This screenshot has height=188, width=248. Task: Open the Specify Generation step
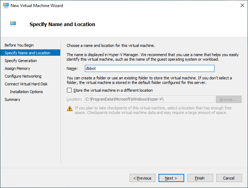21,61
